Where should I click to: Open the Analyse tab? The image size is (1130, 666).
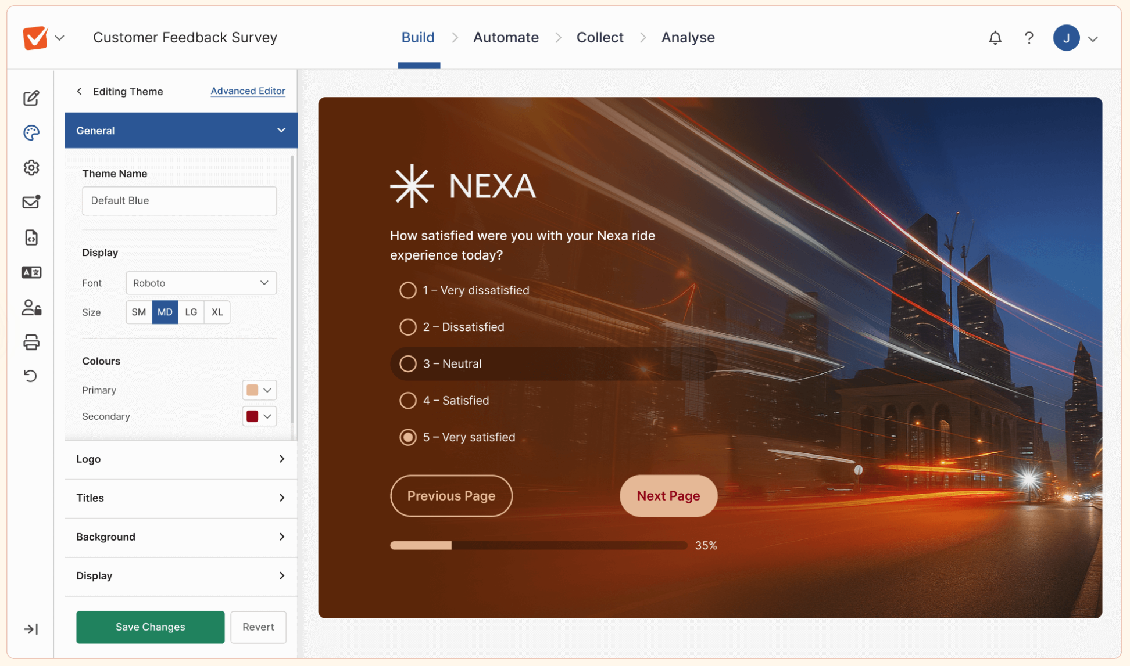pos(688,37)
